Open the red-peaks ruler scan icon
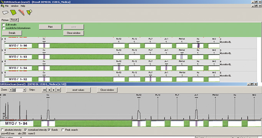Viewport: 262px width, 138px height. pyautogui.click(x=22, y=13)
